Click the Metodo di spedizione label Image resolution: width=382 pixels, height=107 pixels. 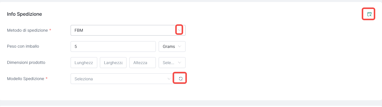(27, 30)
